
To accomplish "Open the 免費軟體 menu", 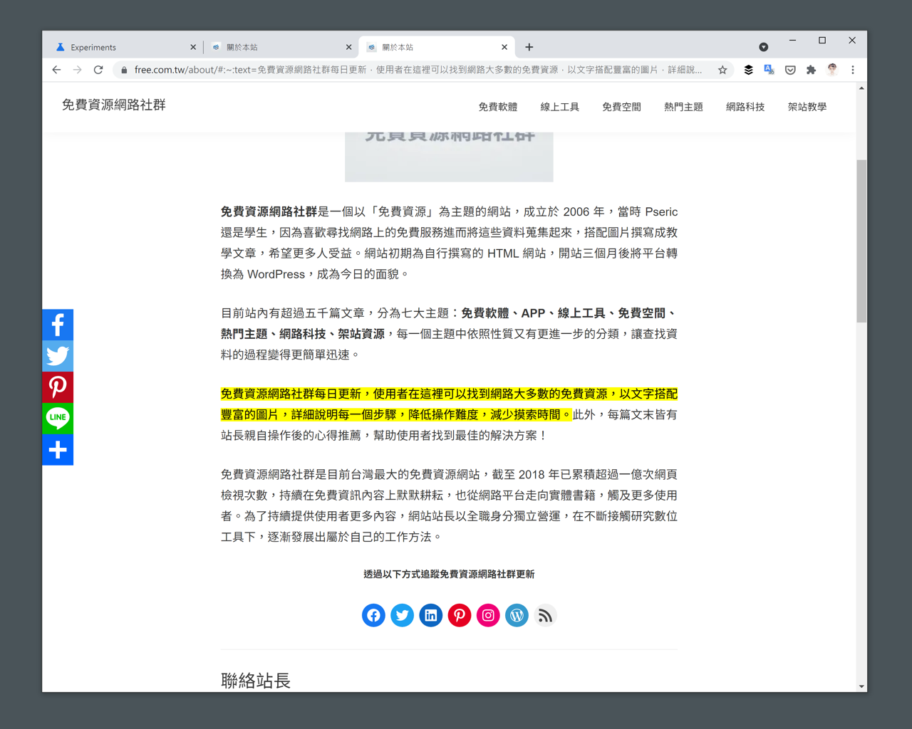I will tap(498, 107).
